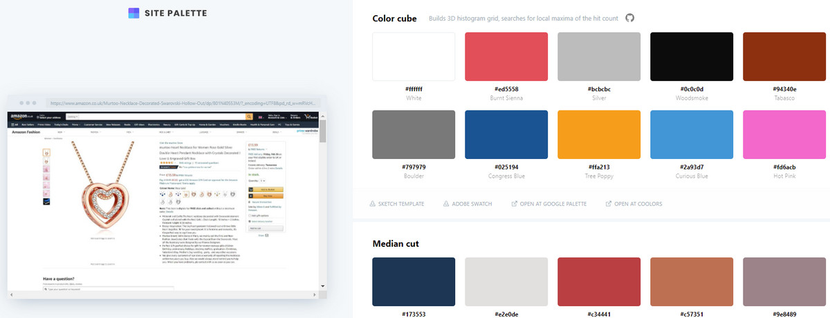Image resolution: width=830 pixels, height=318 pixels.
Task: Select the Woodsmoke #0c0c0d swatch
Action: coord(692,57)
